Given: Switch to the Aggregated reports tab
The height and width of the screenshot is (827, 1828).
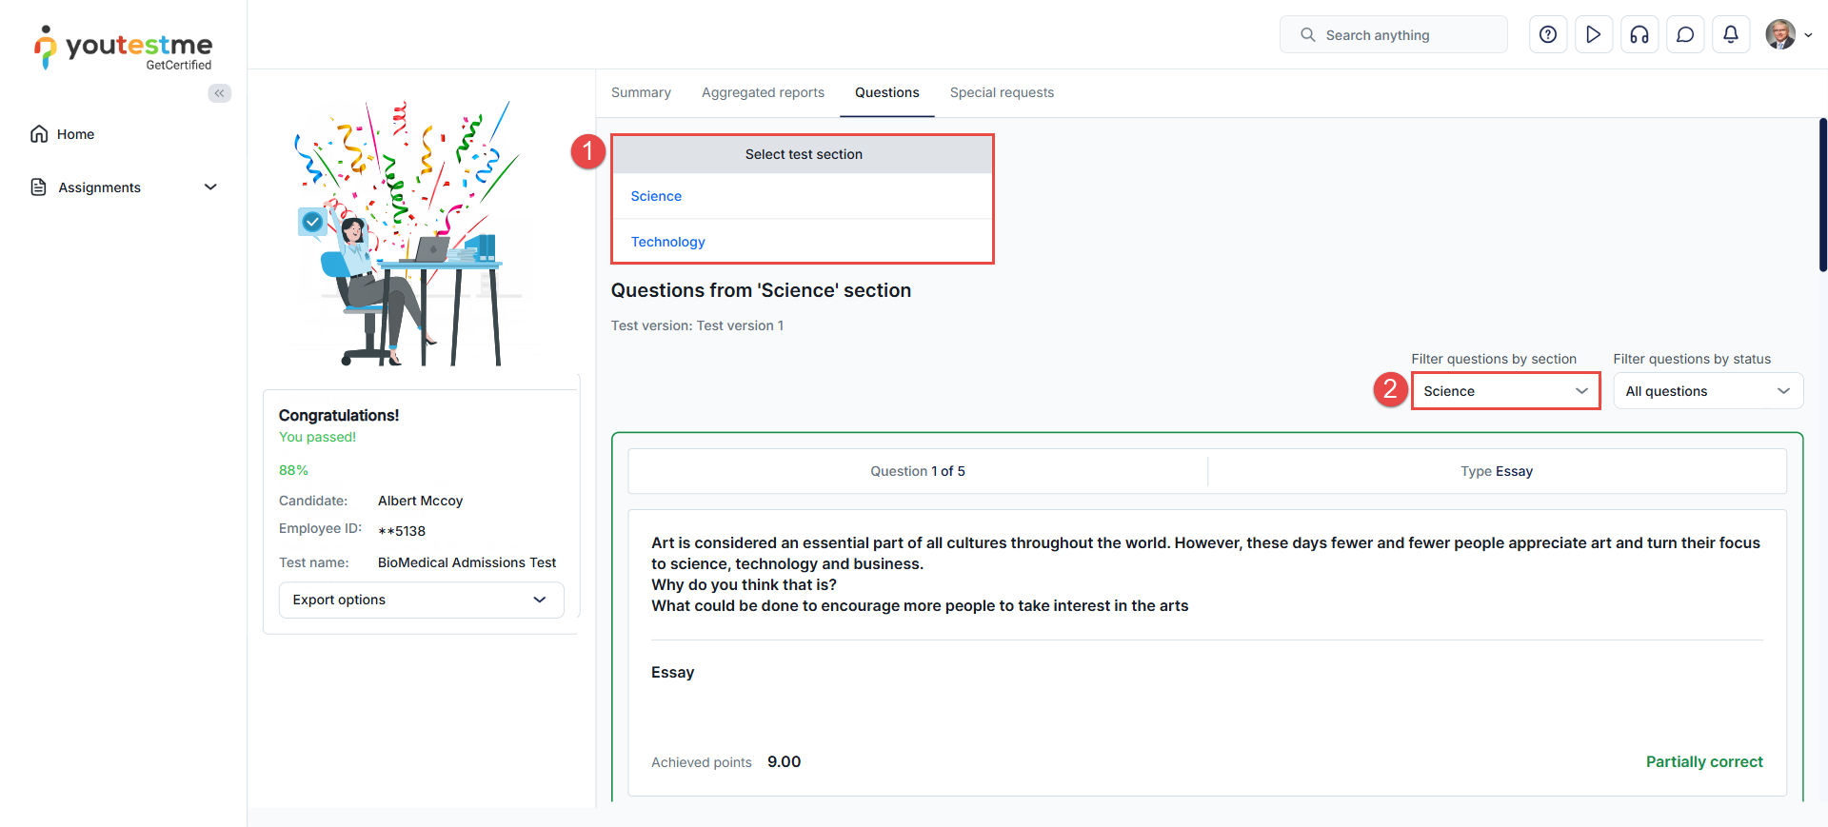Looking at the screenshot, I should click(x=763, y=92).
